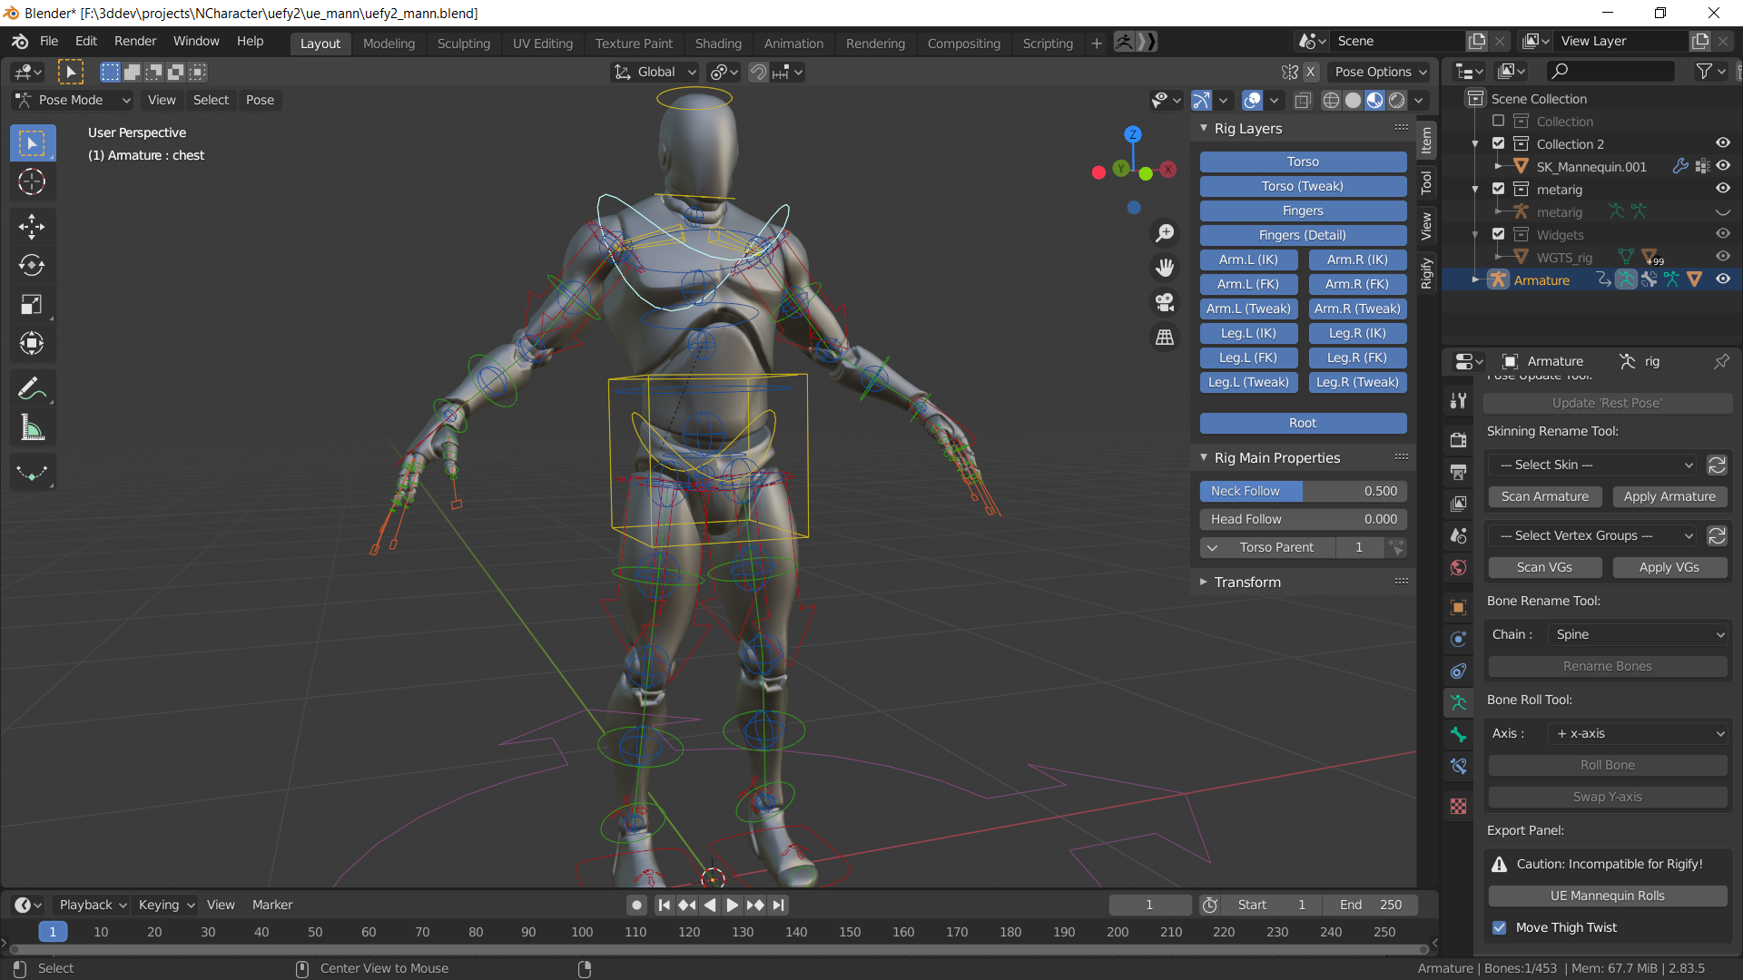Open the Bone Properties tab
Screen dimensions: 1743x980
(x=1459, y=734)
